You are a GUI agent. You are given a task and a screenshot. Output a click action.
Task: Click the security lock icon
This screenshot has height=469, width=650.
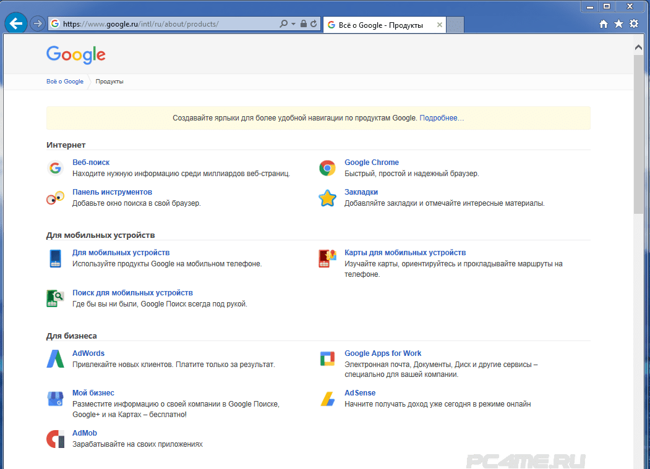pos(304,23)
